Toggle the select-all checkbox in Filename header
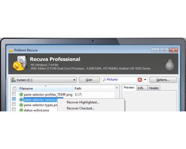Image resolution: width=186 pixels, height=149 pixels. point(15,88)
